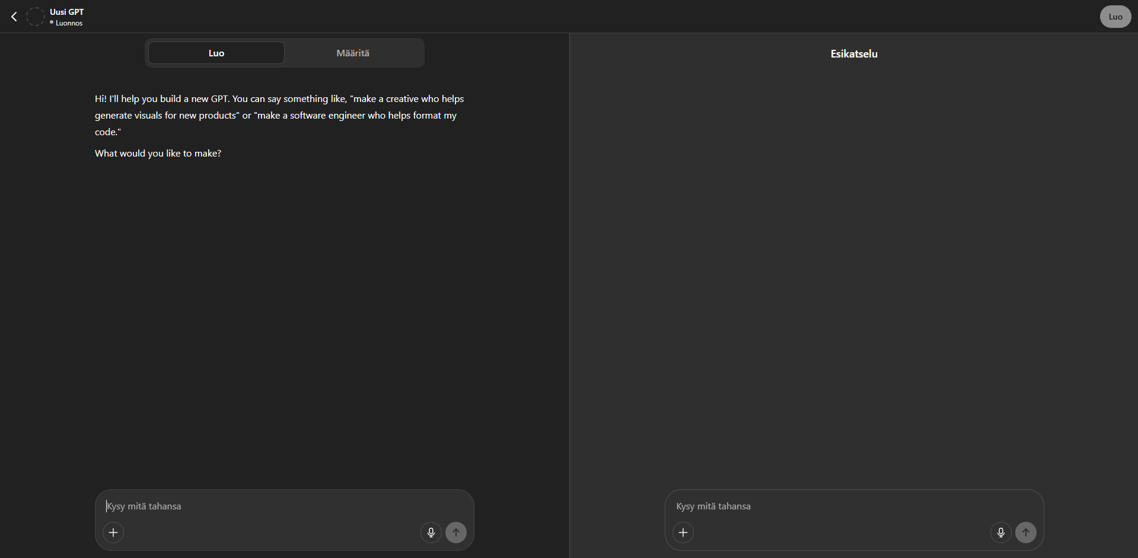Image resolution: width=1138 pixels, height=558 pixels.
Task: Click the Luo button in top-right corner
Action: [x=1115, y=17]
